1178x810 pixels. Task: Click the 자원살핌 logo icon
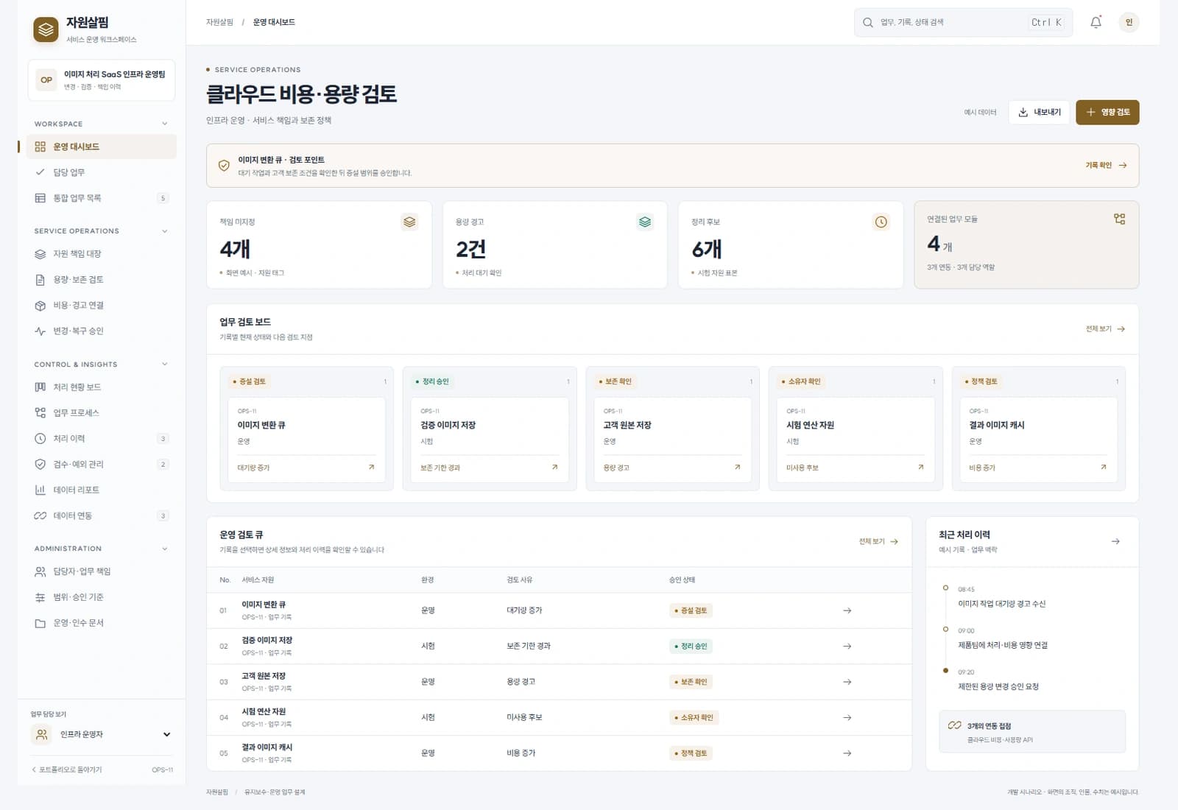pos(46,29)
